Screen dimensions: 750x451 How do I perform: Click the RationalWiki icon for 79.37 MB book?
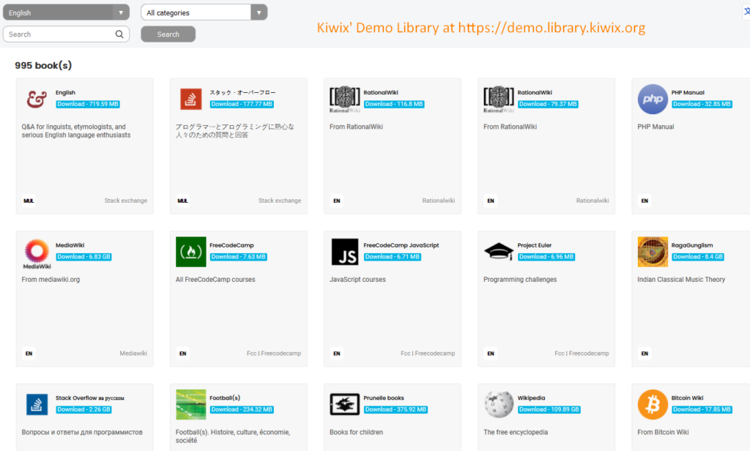pyautogui.click(x=499, y=99)
